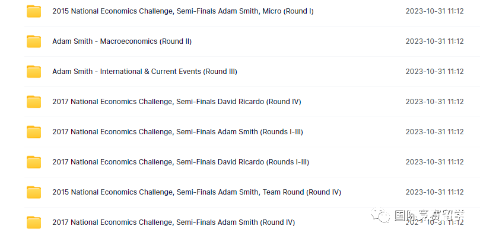Open 2017 Semi-Finals Adam Smith (Round IV) name
The image size is (480, 236).
point(174,222)
